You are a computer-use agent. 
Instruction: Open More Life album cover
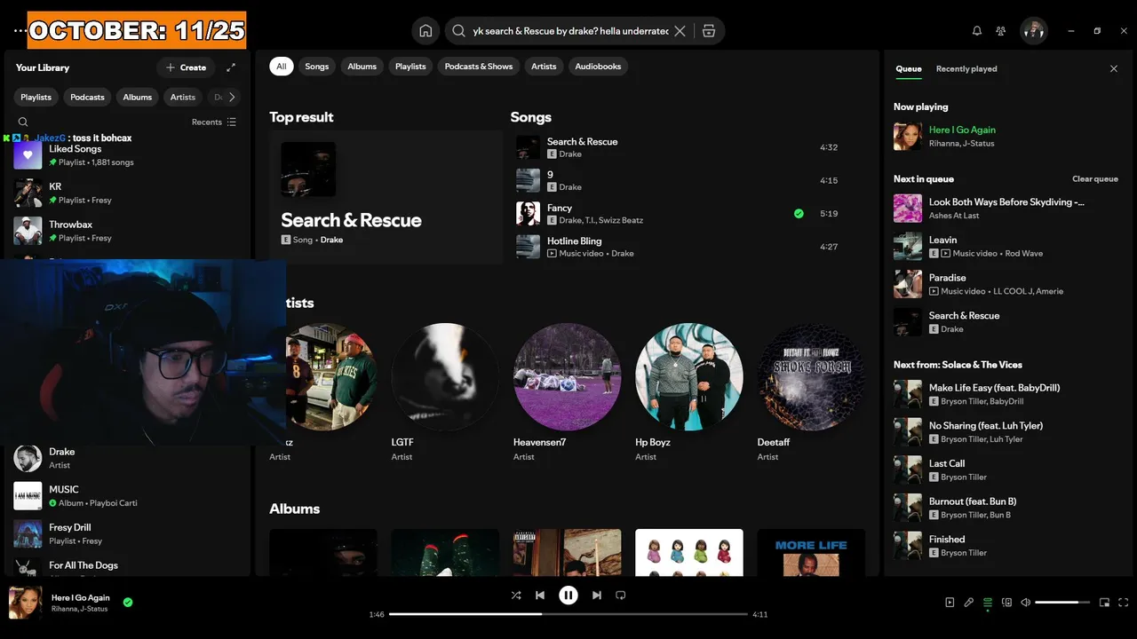pos(811,553)
